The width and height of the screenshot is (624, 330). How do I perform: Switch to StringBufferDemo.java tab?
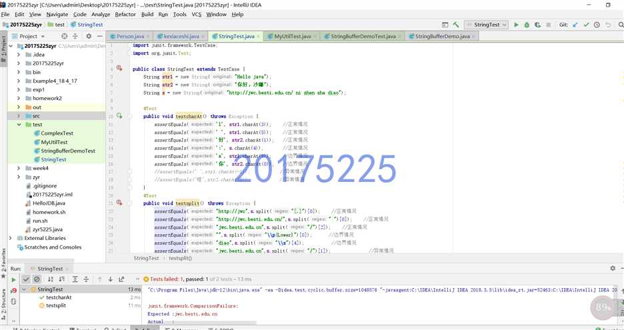[x=442, y=36]
